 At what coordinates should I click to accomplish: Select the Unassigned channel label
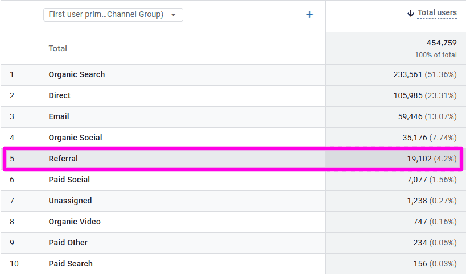[x=70, y=201]
